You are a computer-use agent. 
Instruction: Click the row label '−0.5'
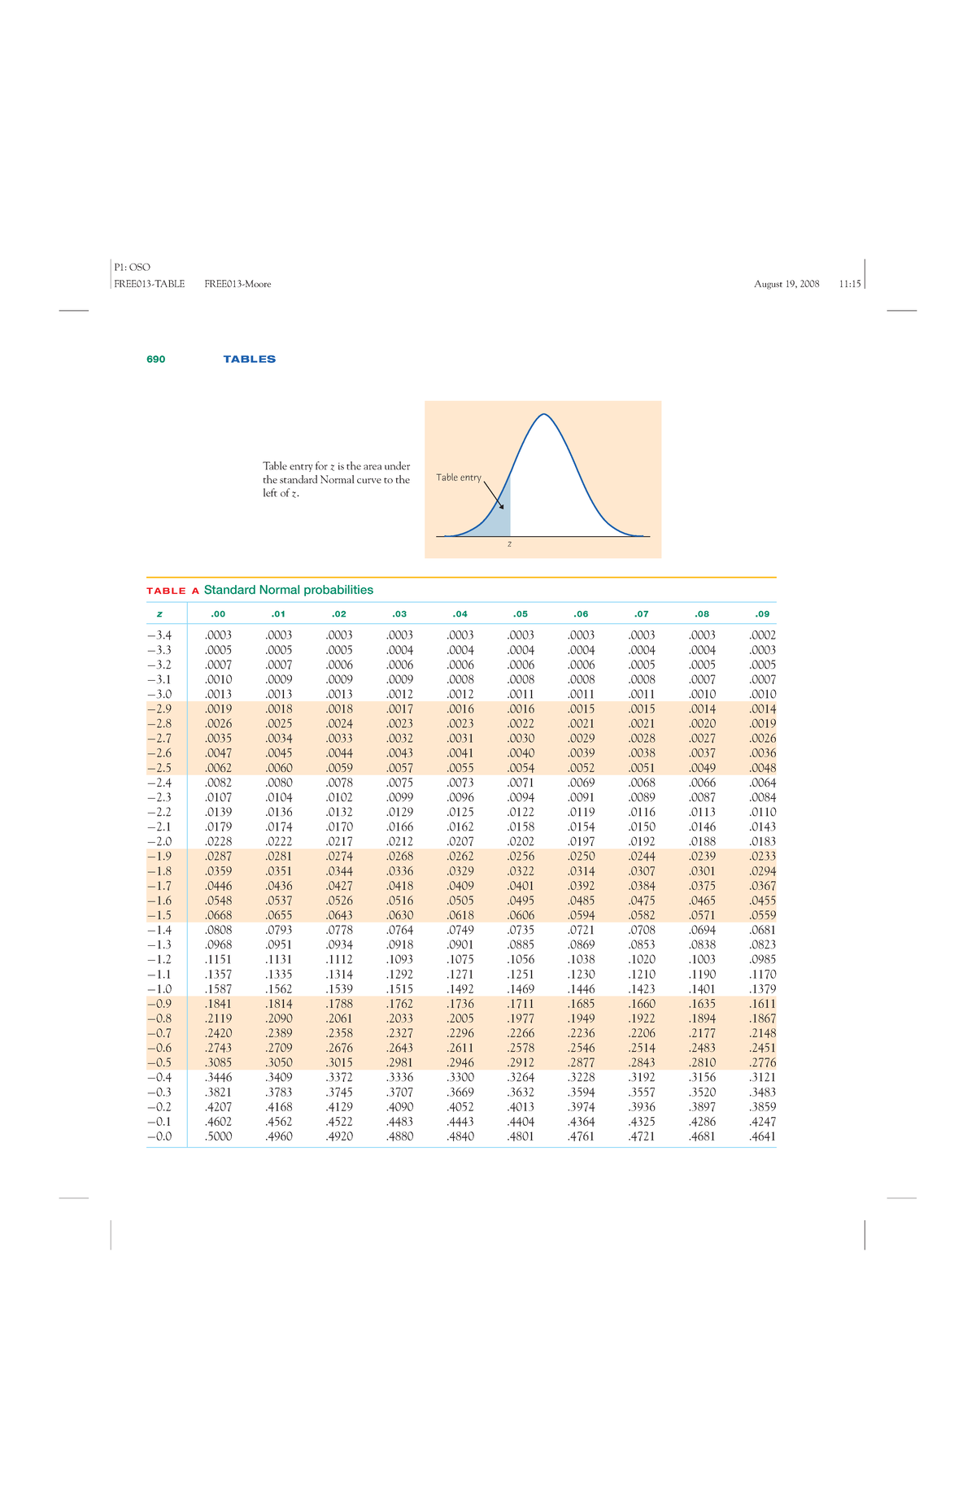coord(159,1062)
